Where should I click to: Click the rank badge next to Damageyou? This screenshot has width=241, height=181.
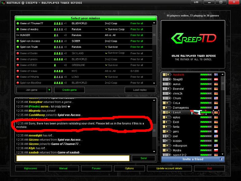click(x=167, y=108)
